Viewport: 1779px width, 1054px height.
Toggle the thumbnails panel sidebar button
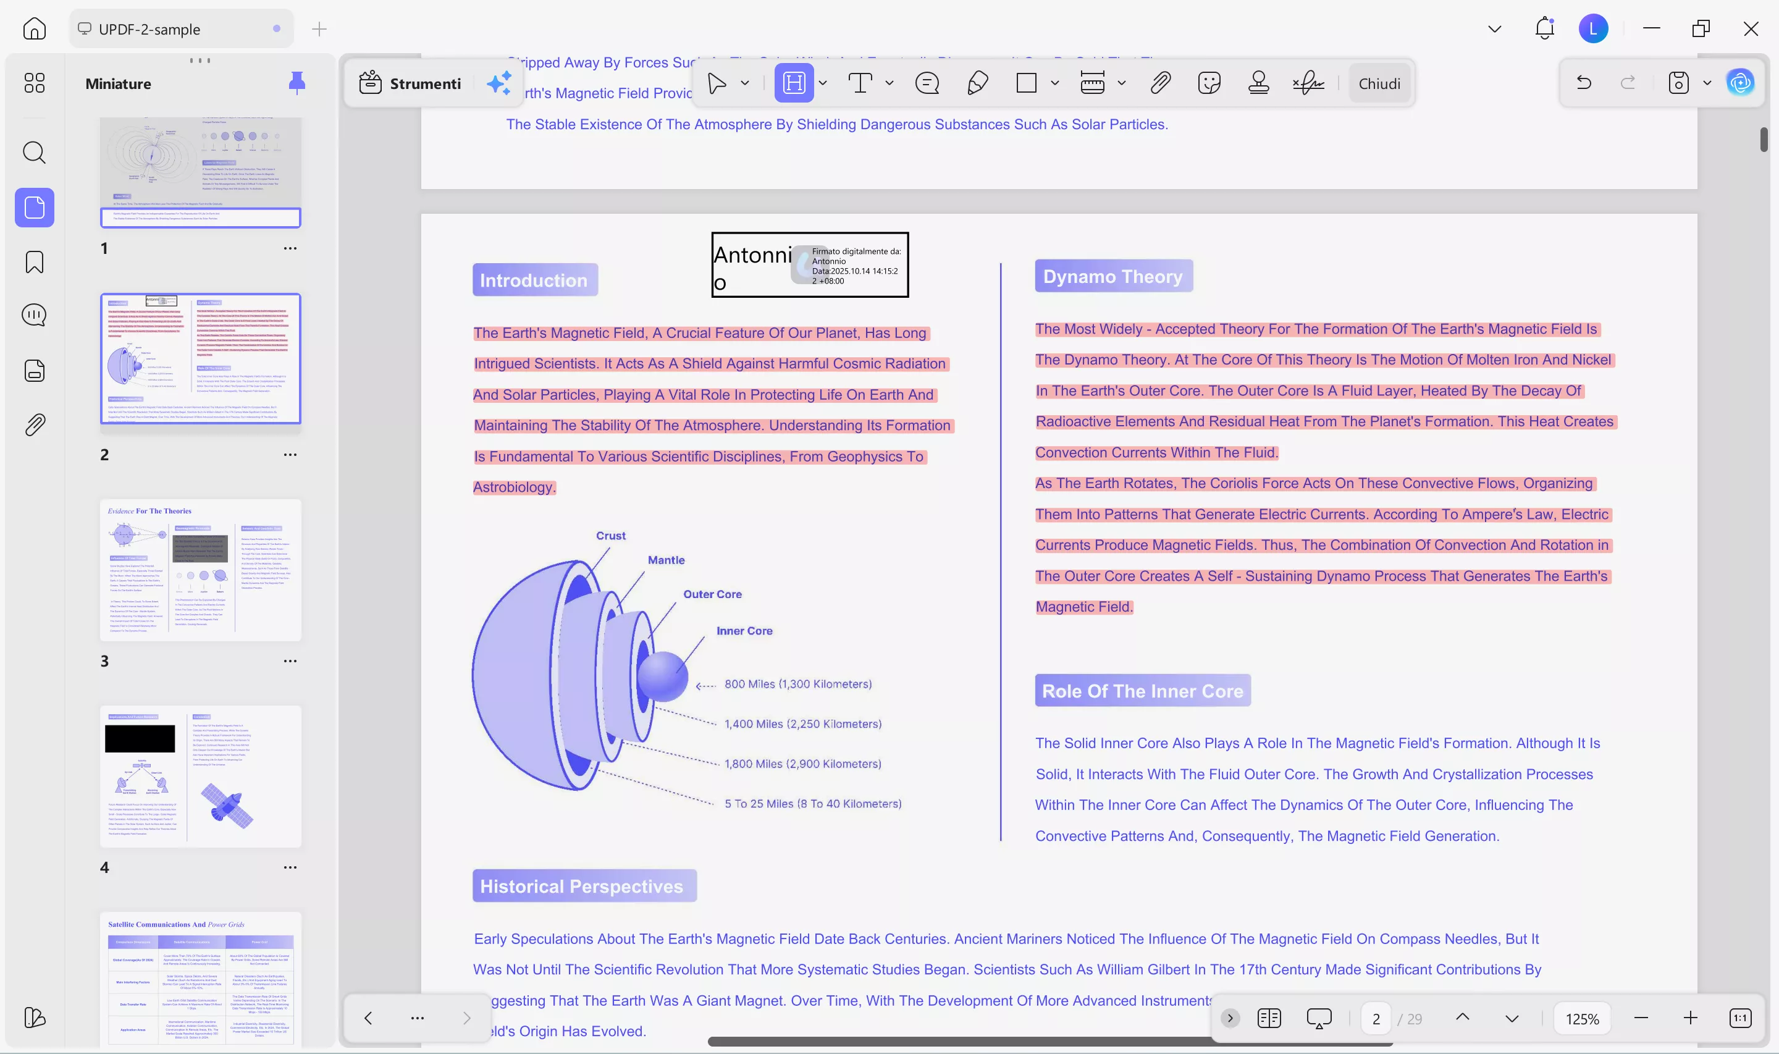34,208
